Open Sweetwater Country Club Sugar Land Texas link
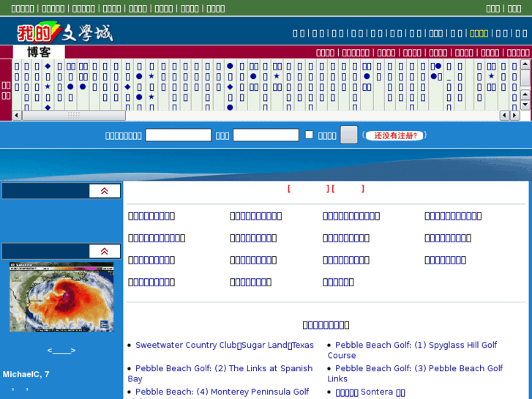This screenshot has height=399, width=532. [224, 345]
